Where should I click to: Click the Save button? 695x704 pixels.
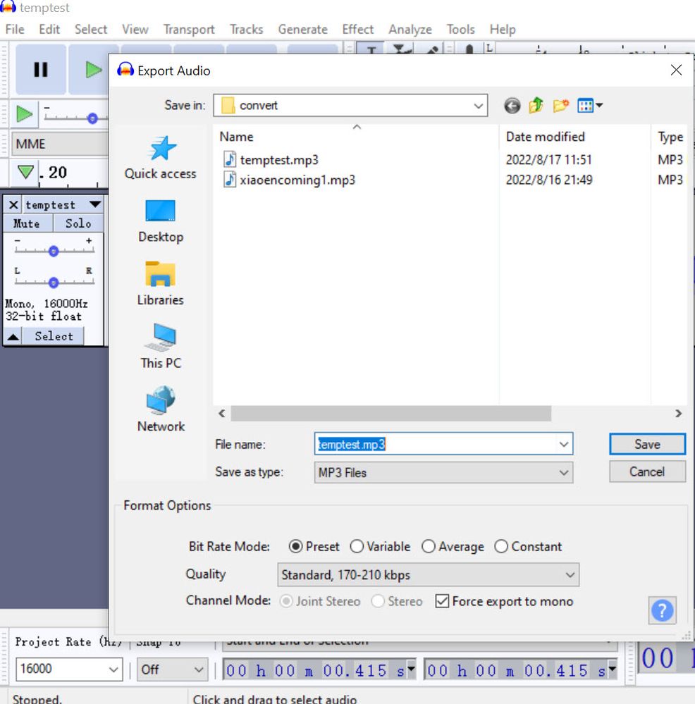pyautogui.click(x=647, y=444)
